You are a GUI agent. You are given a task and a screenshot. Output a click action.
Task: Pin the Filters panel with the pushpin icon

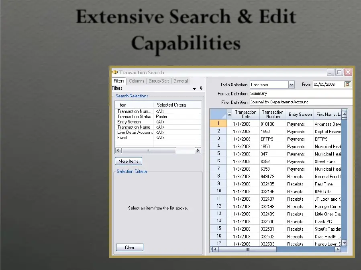point(201,89)
